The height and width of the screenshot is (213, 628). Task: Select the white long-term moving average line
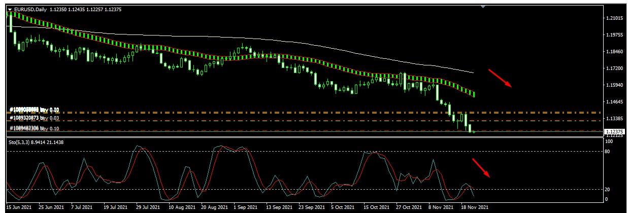[355, 52]
